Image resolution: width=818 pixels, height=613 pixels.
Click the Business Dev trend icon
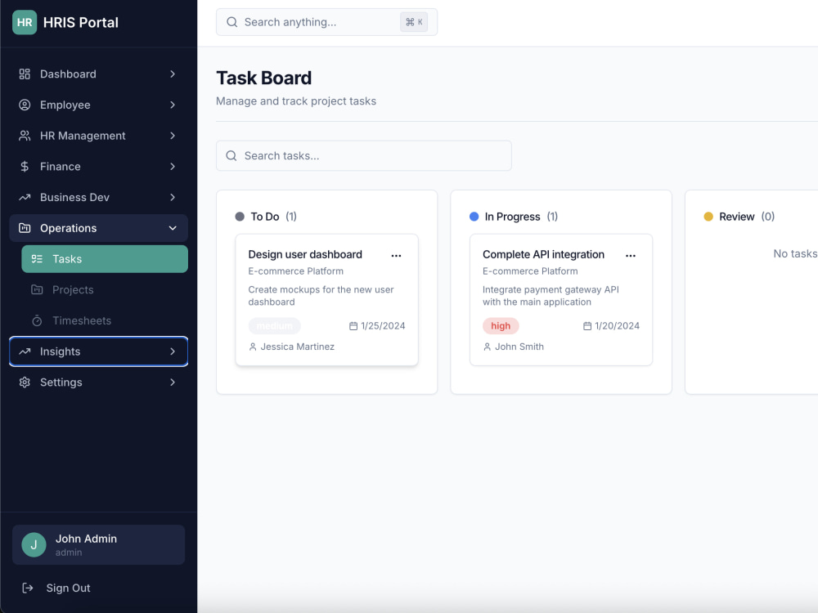pos(25,197)
